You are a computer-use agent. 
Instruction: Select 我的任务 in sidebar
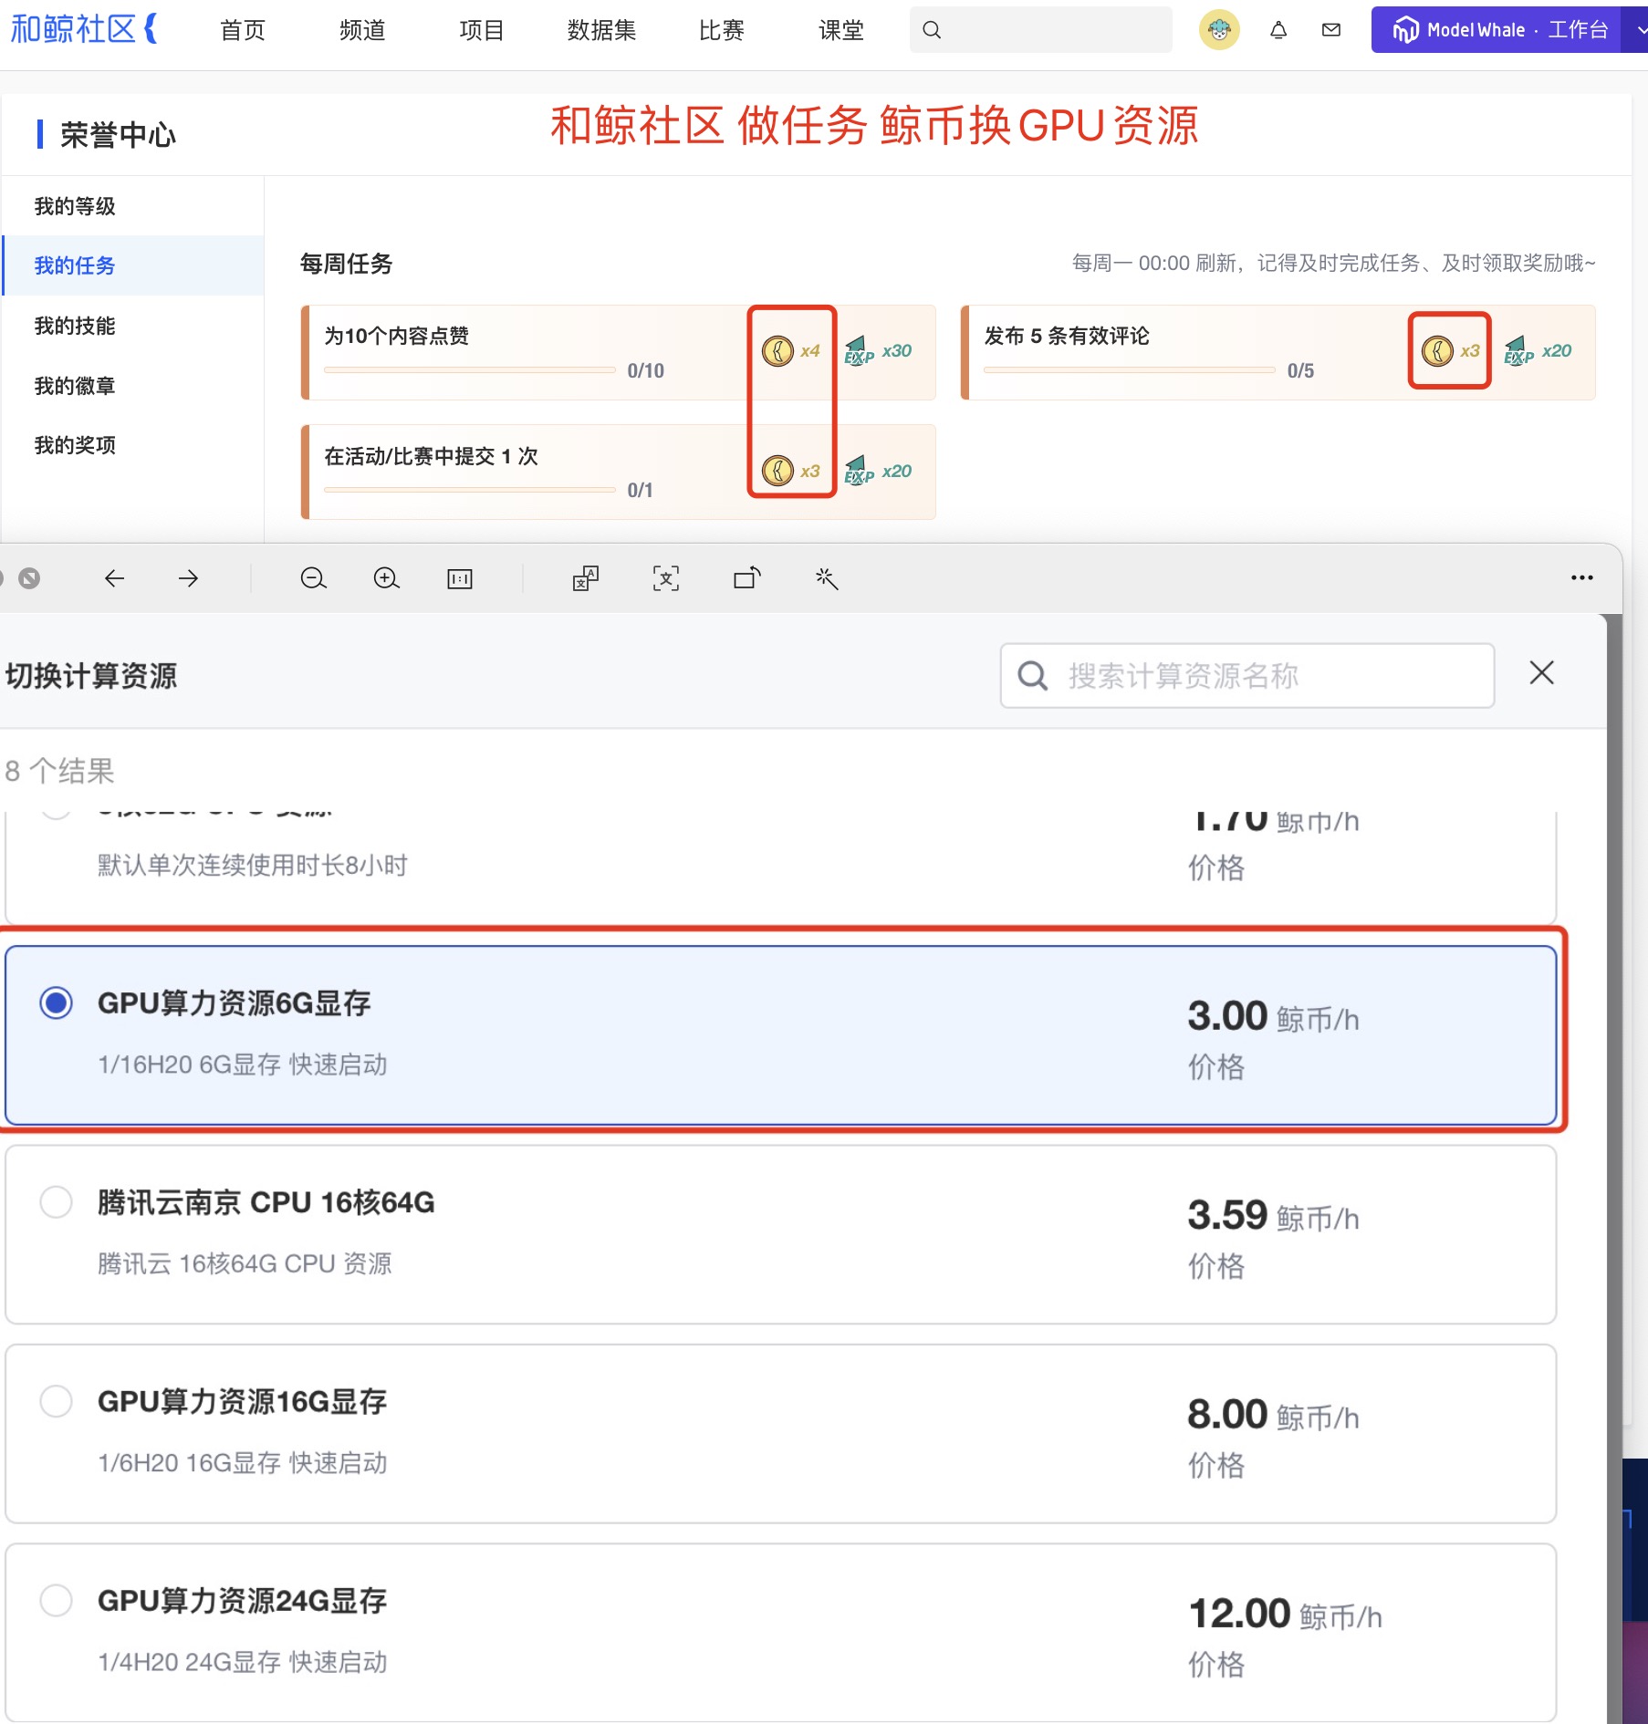coord(133,265)
